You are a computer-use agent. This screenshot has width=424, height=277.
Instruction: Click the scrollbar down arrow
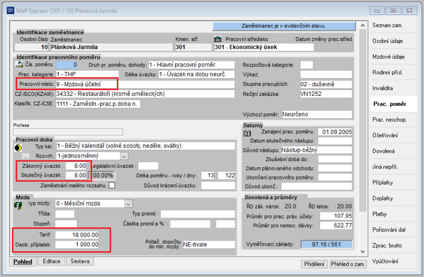pyautogui.click(x=363, y=252)
